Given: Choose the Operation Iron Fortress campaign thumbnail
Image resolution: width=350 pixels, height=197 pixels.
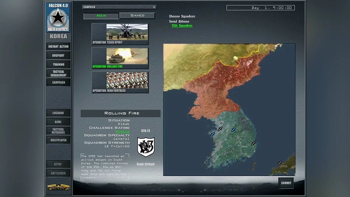Looking at the screenshot, I should point(120,83).
